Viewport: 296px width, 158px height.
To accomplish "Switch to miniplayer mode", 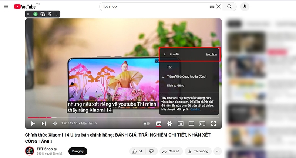I will [x=181, y=124].
